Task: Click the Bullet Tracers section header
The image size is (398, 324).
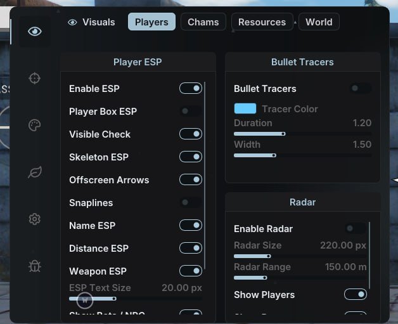Action: pyautogui.click(x=302, y=62)
